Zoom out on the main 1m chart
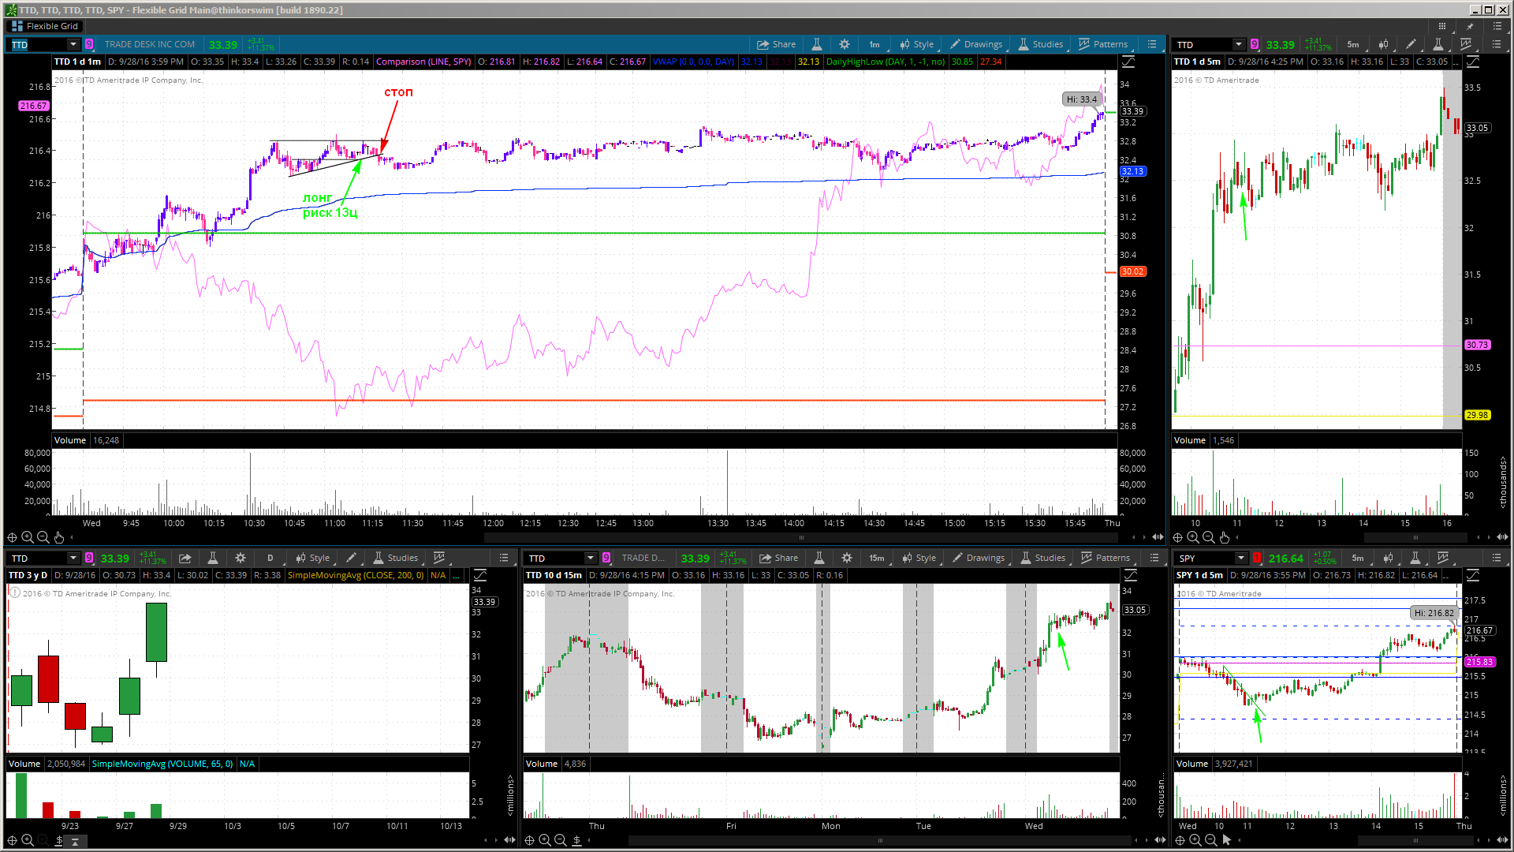This screenshot has height=852, width=1514. pos(43,537)
